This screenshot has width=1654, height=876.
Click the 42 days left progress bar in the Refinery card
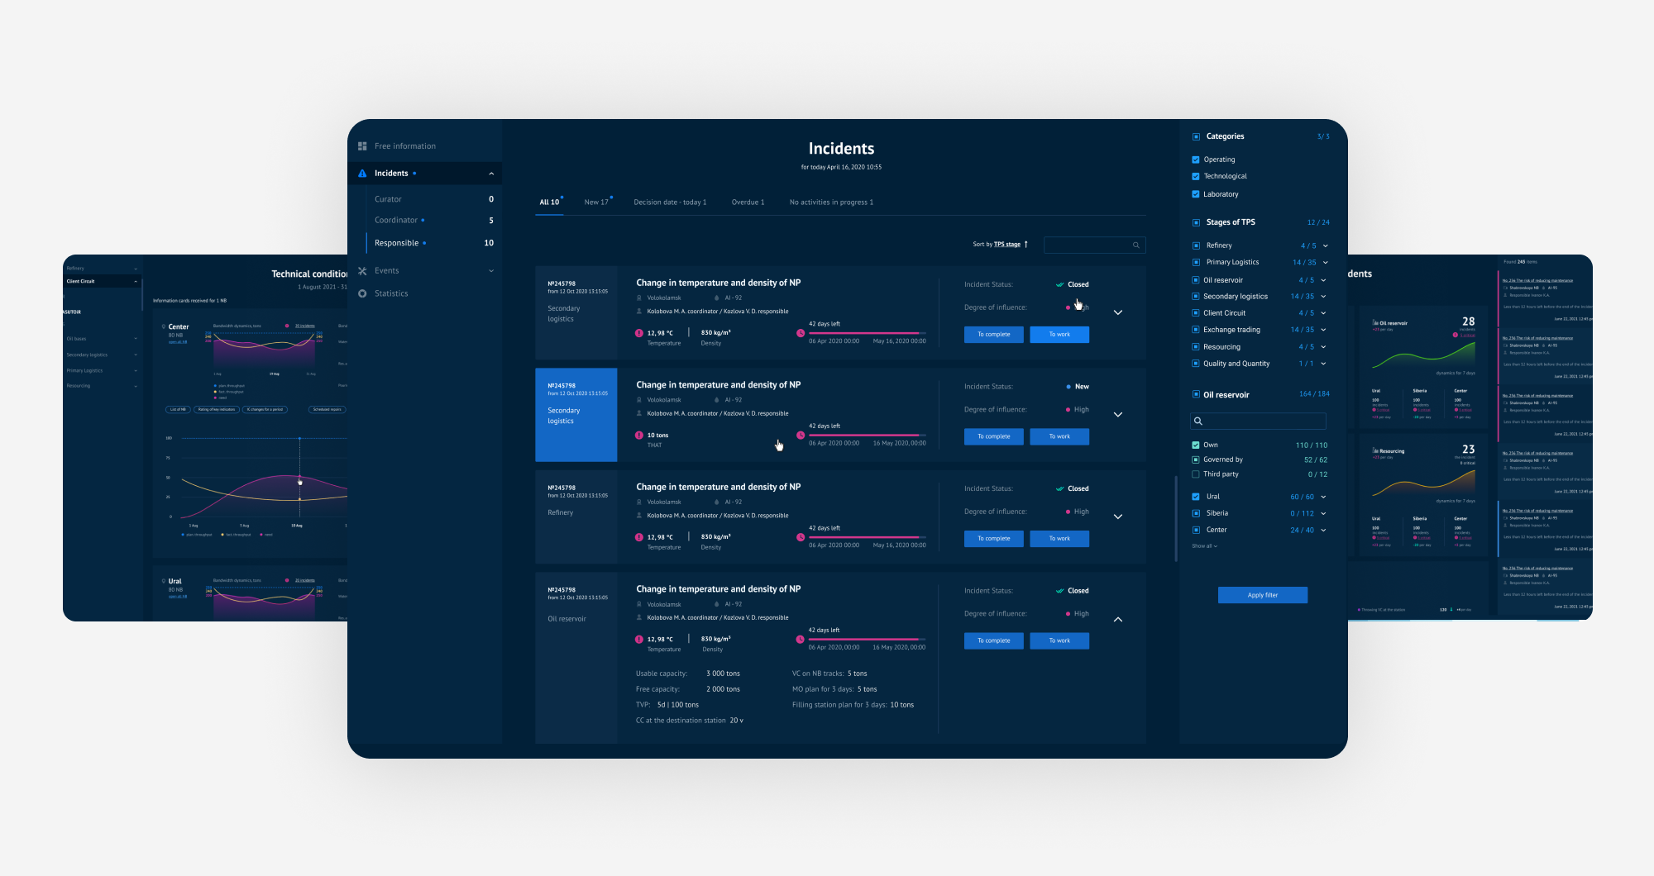[x=868, y=537]
